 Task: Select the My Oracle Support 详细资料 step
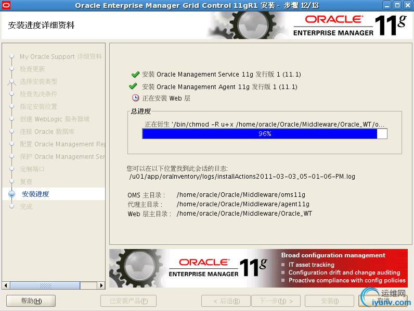tap(61, 56)
